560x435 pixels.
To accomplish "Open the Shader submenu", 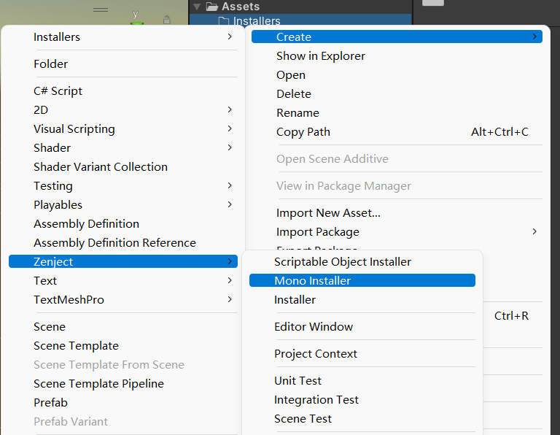I will point(122,147).
